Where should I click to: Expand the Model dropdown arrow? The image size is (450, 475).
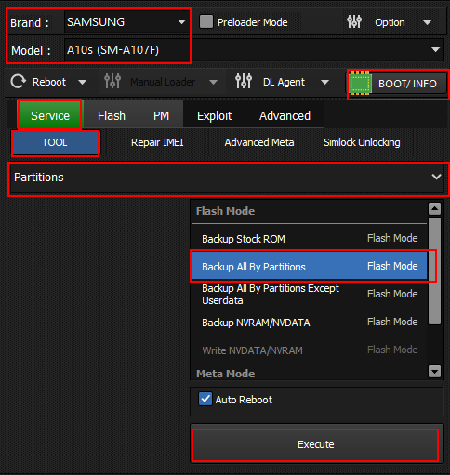coord(435,49)
